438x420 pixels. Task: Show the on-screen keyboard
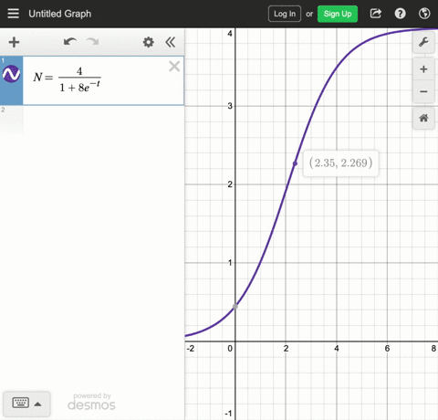pyautogui.click(x=20, y=403)
